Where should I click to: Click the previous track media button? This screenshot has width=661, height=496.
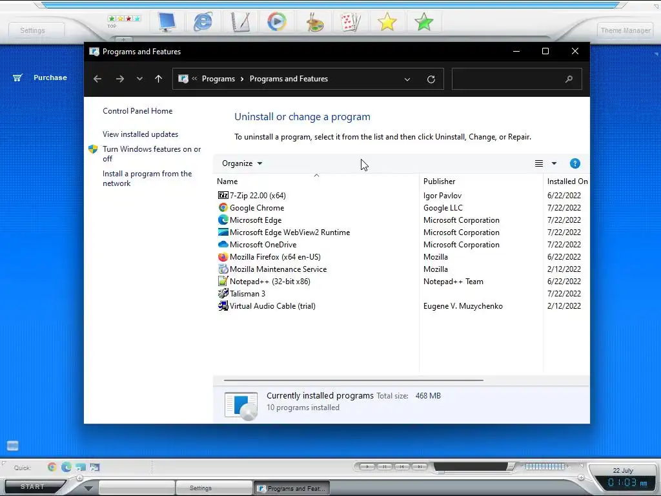coord(402,466)
